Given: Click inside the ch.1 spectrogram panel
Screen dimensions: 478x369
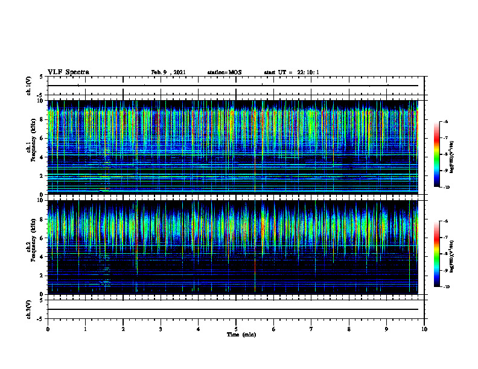Looking at the screenshot, I should pos(233,147).
